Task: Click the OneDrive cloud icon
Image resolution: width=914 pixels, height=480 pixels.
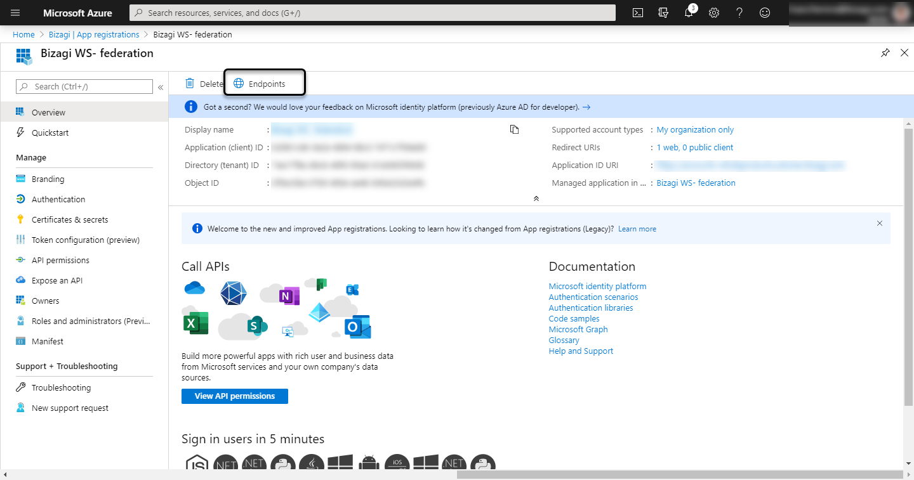Action: pos(195,289)
